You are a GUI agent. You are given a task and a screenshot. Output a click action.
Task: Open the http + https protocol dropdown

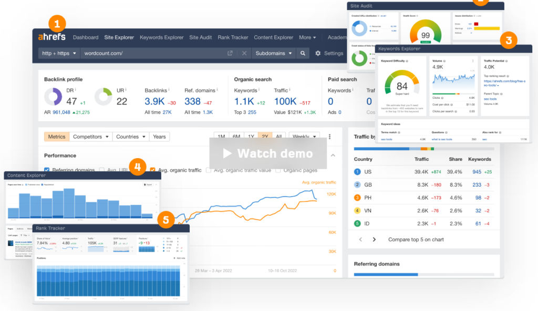click(59, 53)
